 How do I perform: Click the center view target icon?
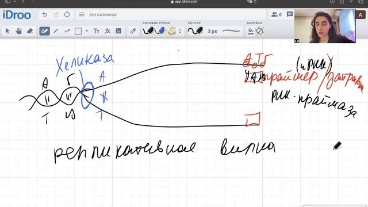(67, 14)
